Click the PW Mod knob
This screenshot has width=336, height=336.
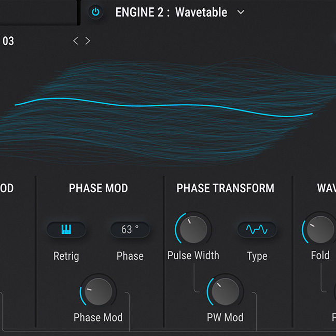[x=225, y=292]
